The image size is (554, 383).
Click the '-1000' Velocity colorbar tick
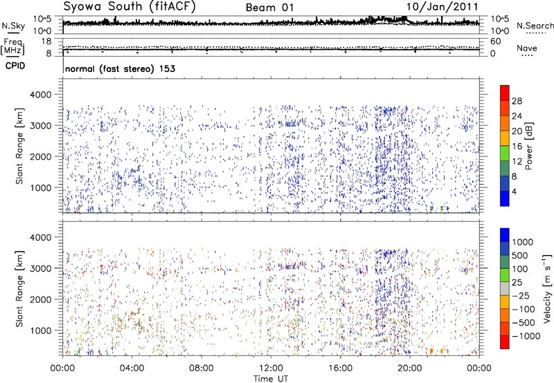(526, 336)
